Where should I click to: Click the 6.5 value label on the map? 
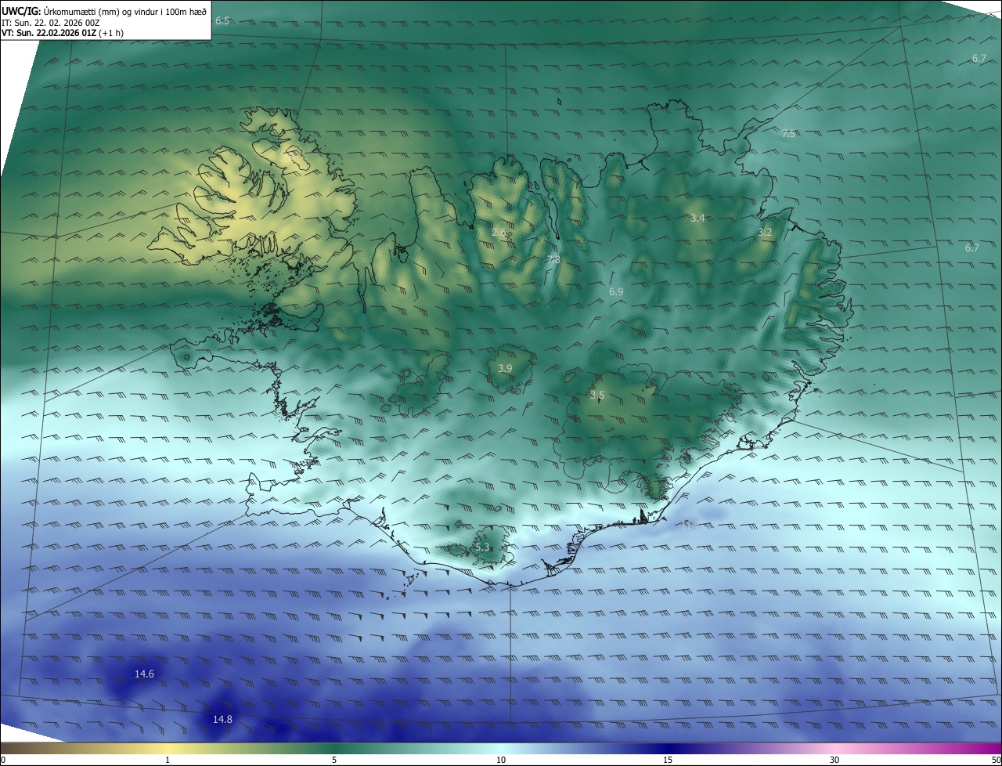coord(222,20)
